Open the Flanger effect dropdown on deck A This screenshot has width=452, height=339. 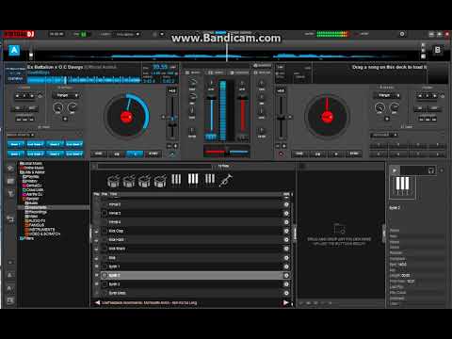tap(67, 95)
